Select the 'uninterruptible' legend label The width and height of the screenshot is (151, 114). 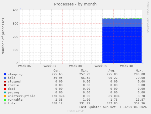[22, 96]
